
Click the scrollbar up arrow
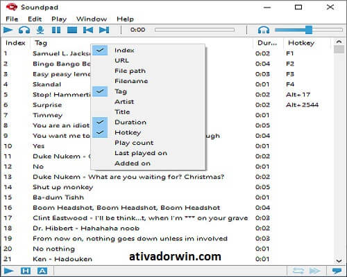click(339, 42)
